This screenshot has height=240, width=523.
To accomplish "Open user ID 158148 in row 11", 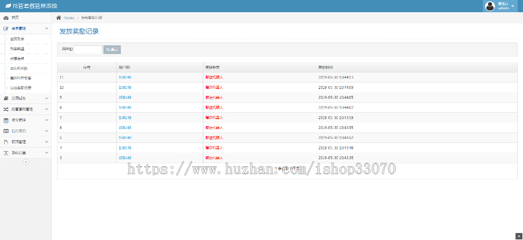I will [x=125, y=77].
